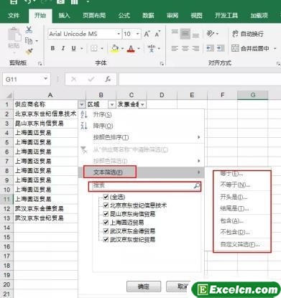Screen dimensions: 281x298
Task: Click the Borders icon
Action: click(94, 49)
